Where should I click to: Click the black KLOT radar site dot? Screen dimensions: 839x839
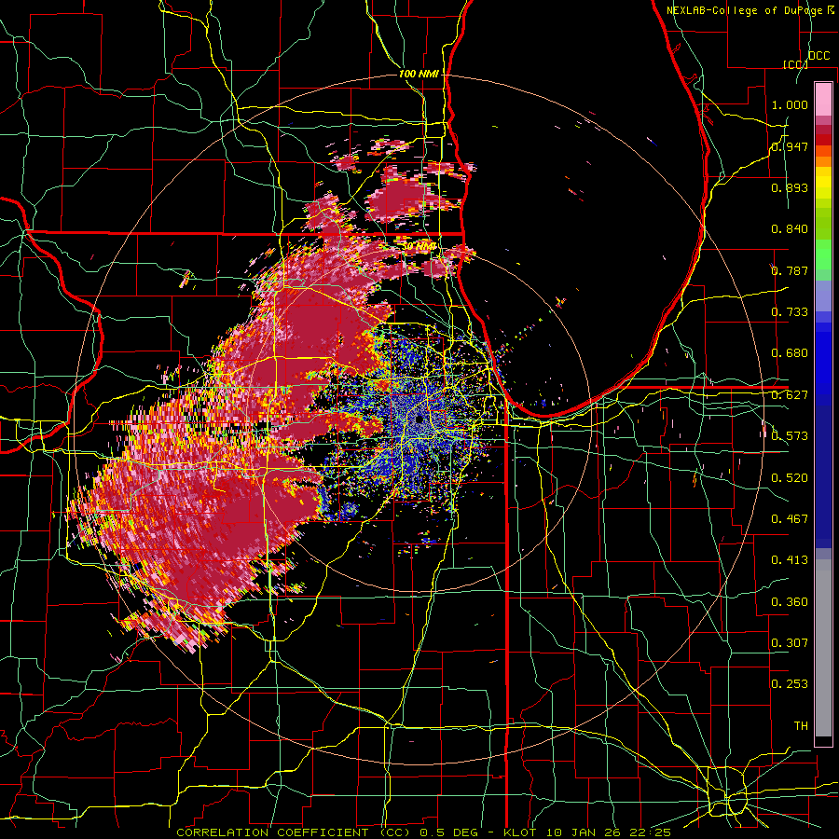tap(419, 419)
